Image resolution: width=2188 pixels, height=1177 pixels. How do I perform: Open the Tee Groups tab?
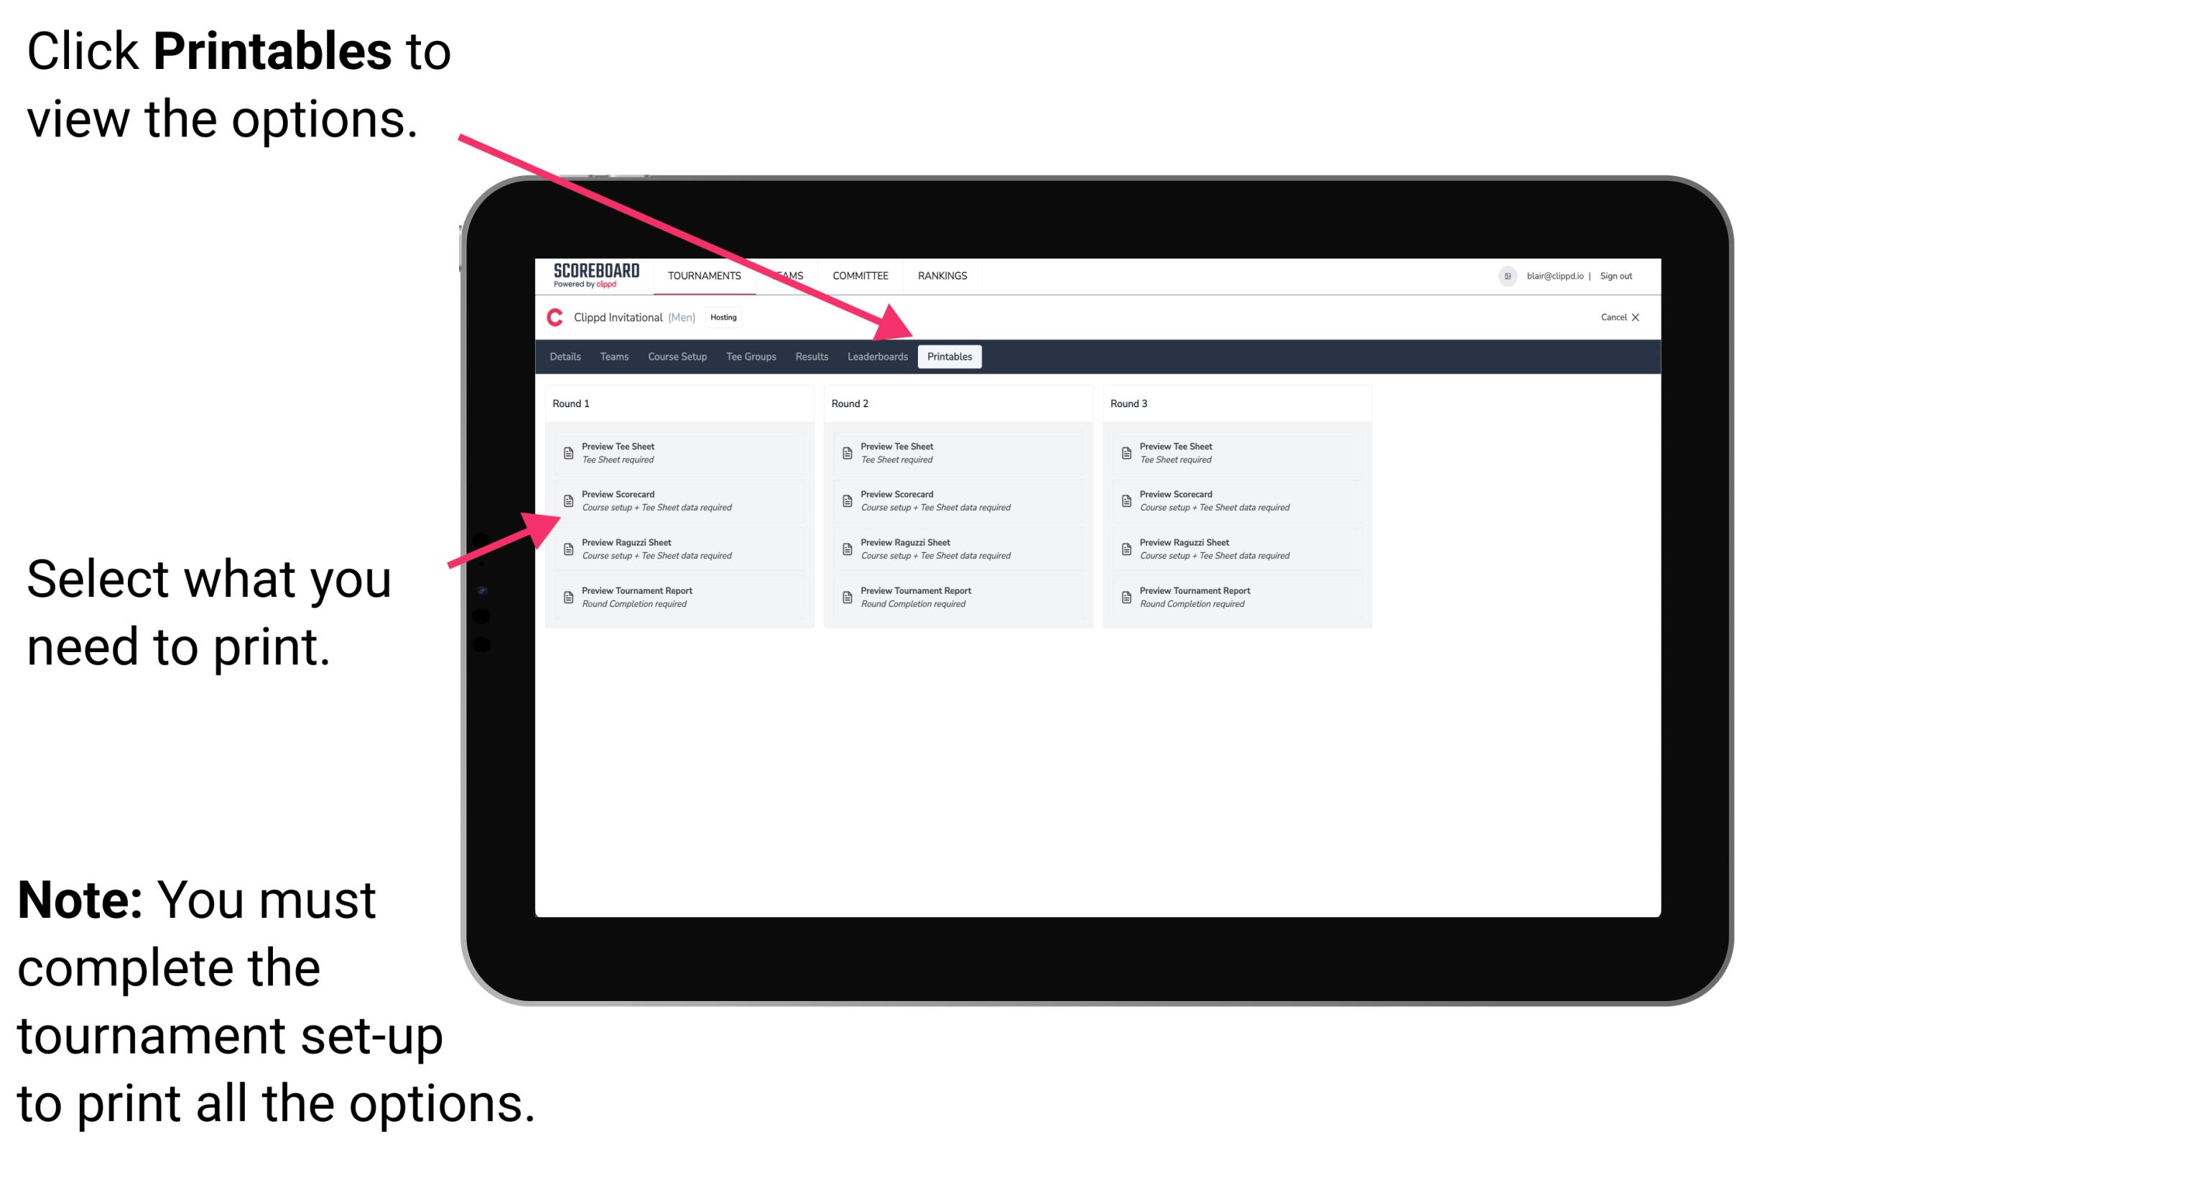click(x=748, y=357)
